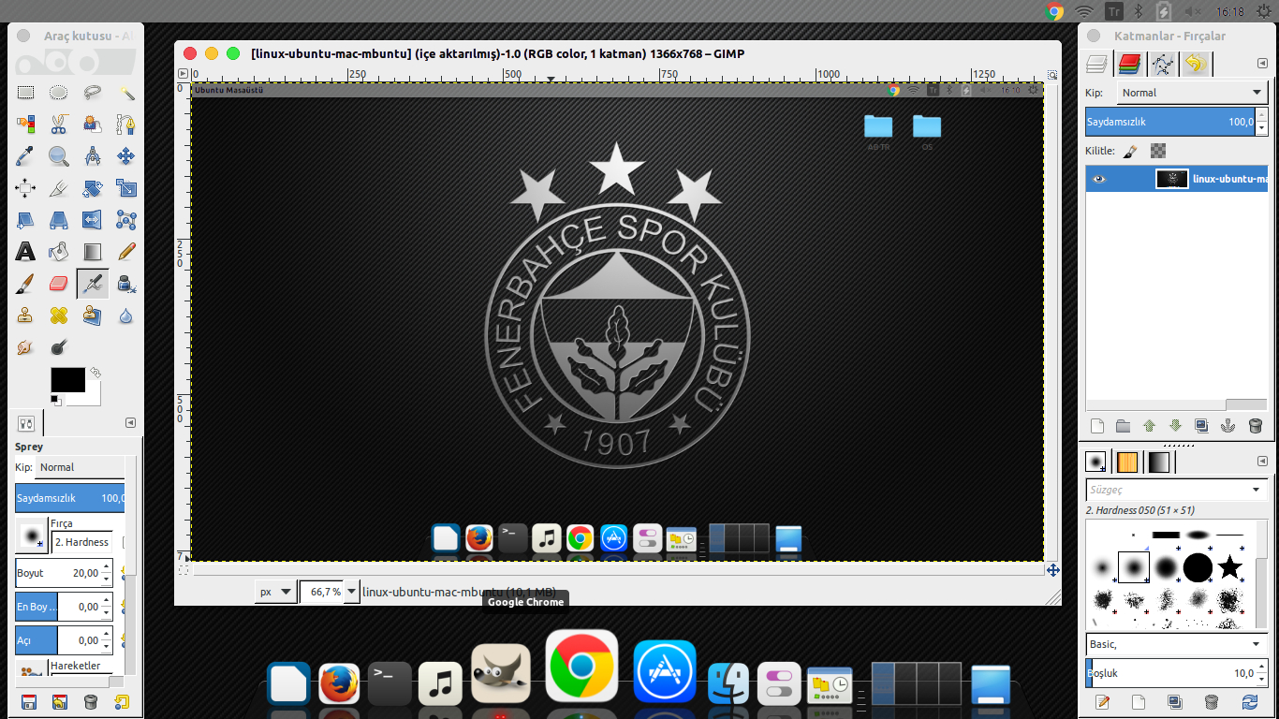Image resolution: width=1279 pixels, height=719 pixels.
Task: Open Google Chrome from the dock
Action: [x=581, y=667]
